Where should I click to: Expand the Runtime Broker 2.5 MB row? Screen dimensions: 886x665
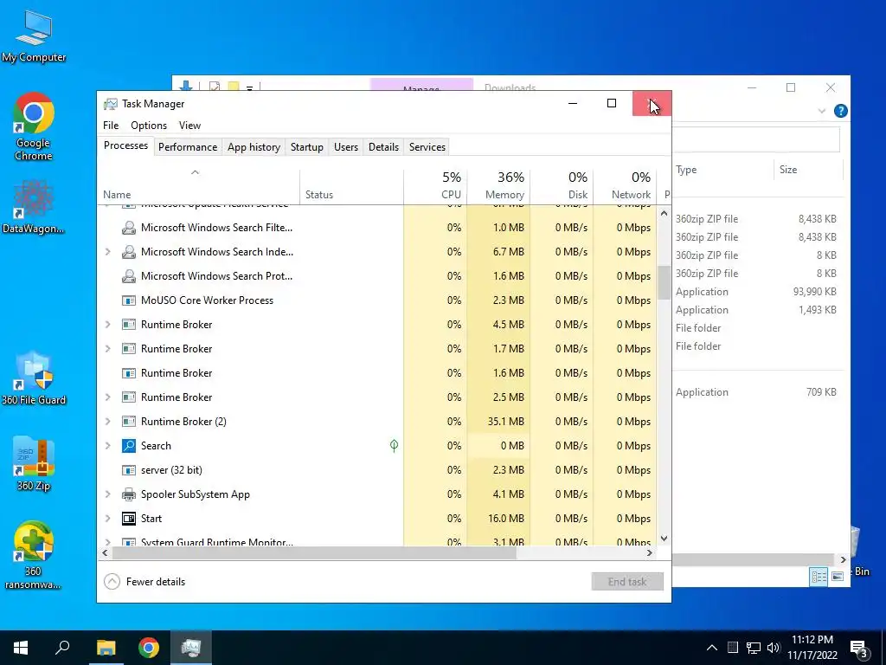[108, 397]
